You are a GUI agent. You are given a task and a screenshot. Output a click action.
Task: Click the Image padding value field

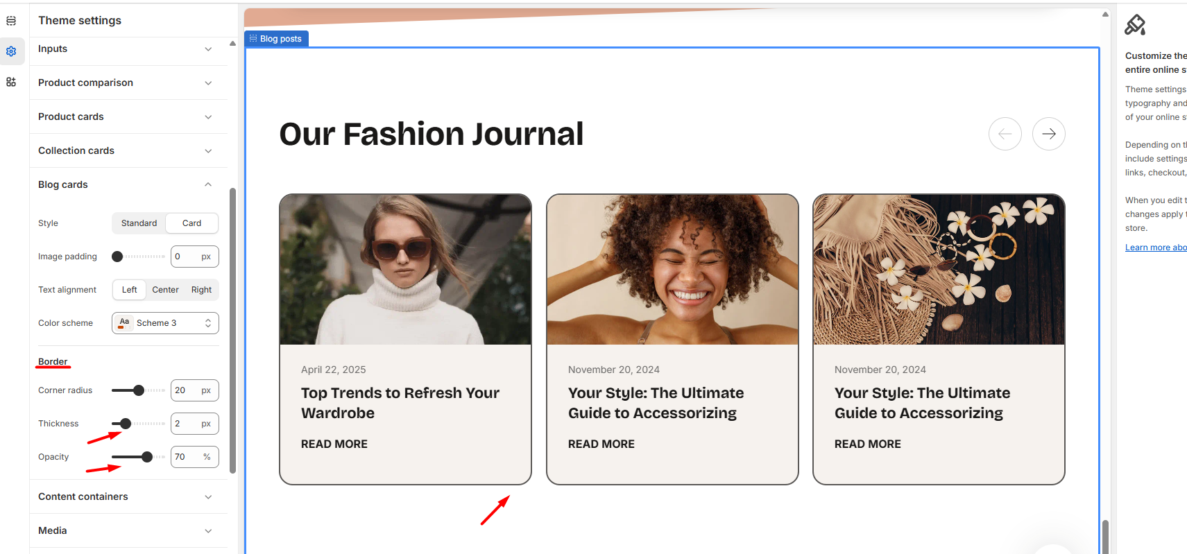[x=195, y=257]
